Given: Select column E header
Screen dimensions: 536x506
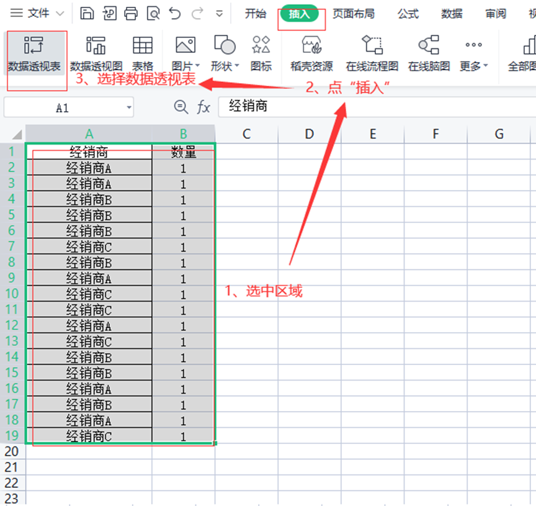Looking at the screenshot, I should pyautogui.click(x=373, y=133).
